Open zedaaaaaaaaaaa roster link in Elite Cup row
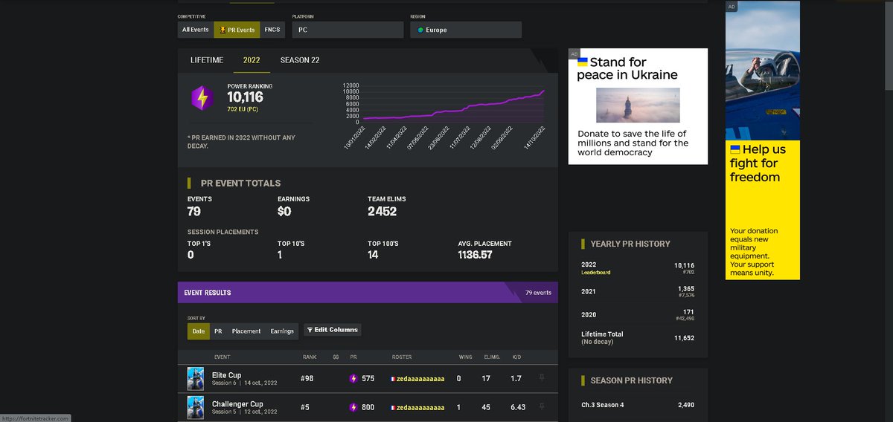This screenshot has height=422, width=893. (x=420, y=379)
